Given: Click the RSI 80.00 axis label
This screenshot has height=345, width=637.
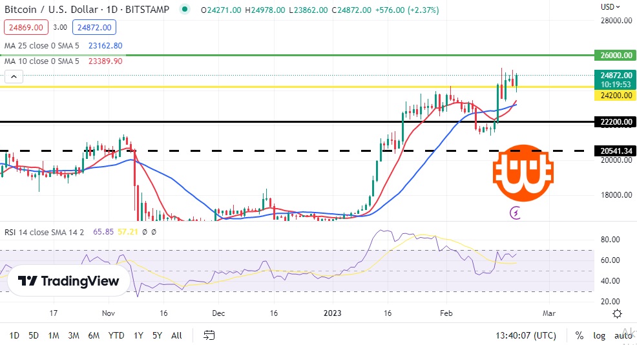Looking at the screenshot, I should click(x=610, y=239).
